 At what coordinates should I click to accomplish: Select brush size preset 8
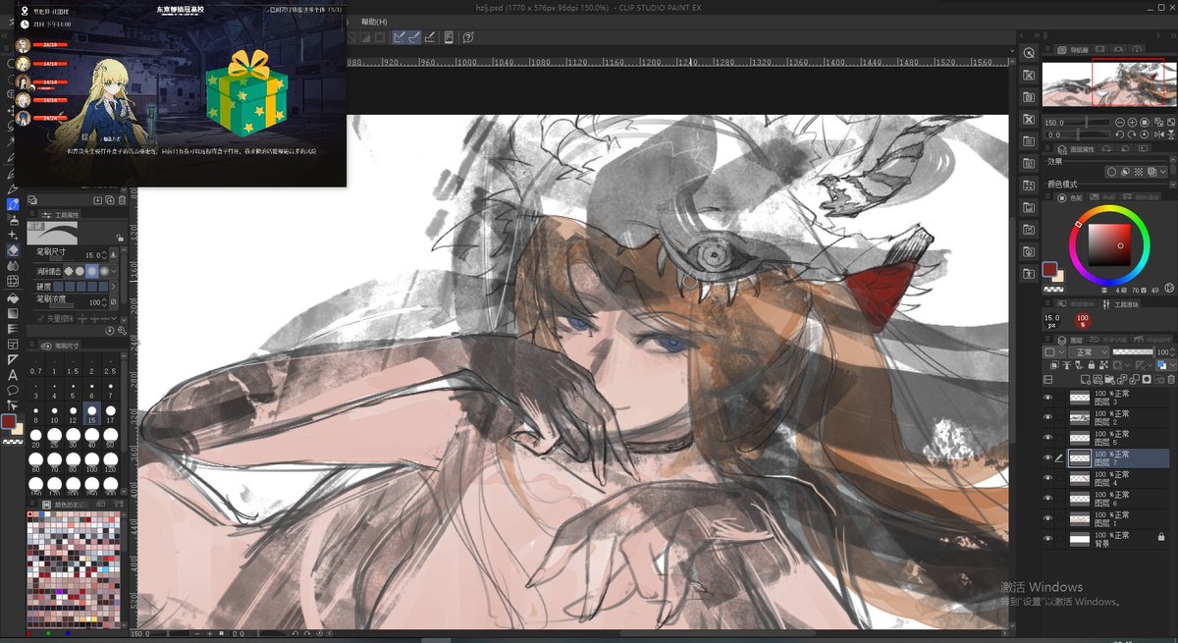point(35,412)
